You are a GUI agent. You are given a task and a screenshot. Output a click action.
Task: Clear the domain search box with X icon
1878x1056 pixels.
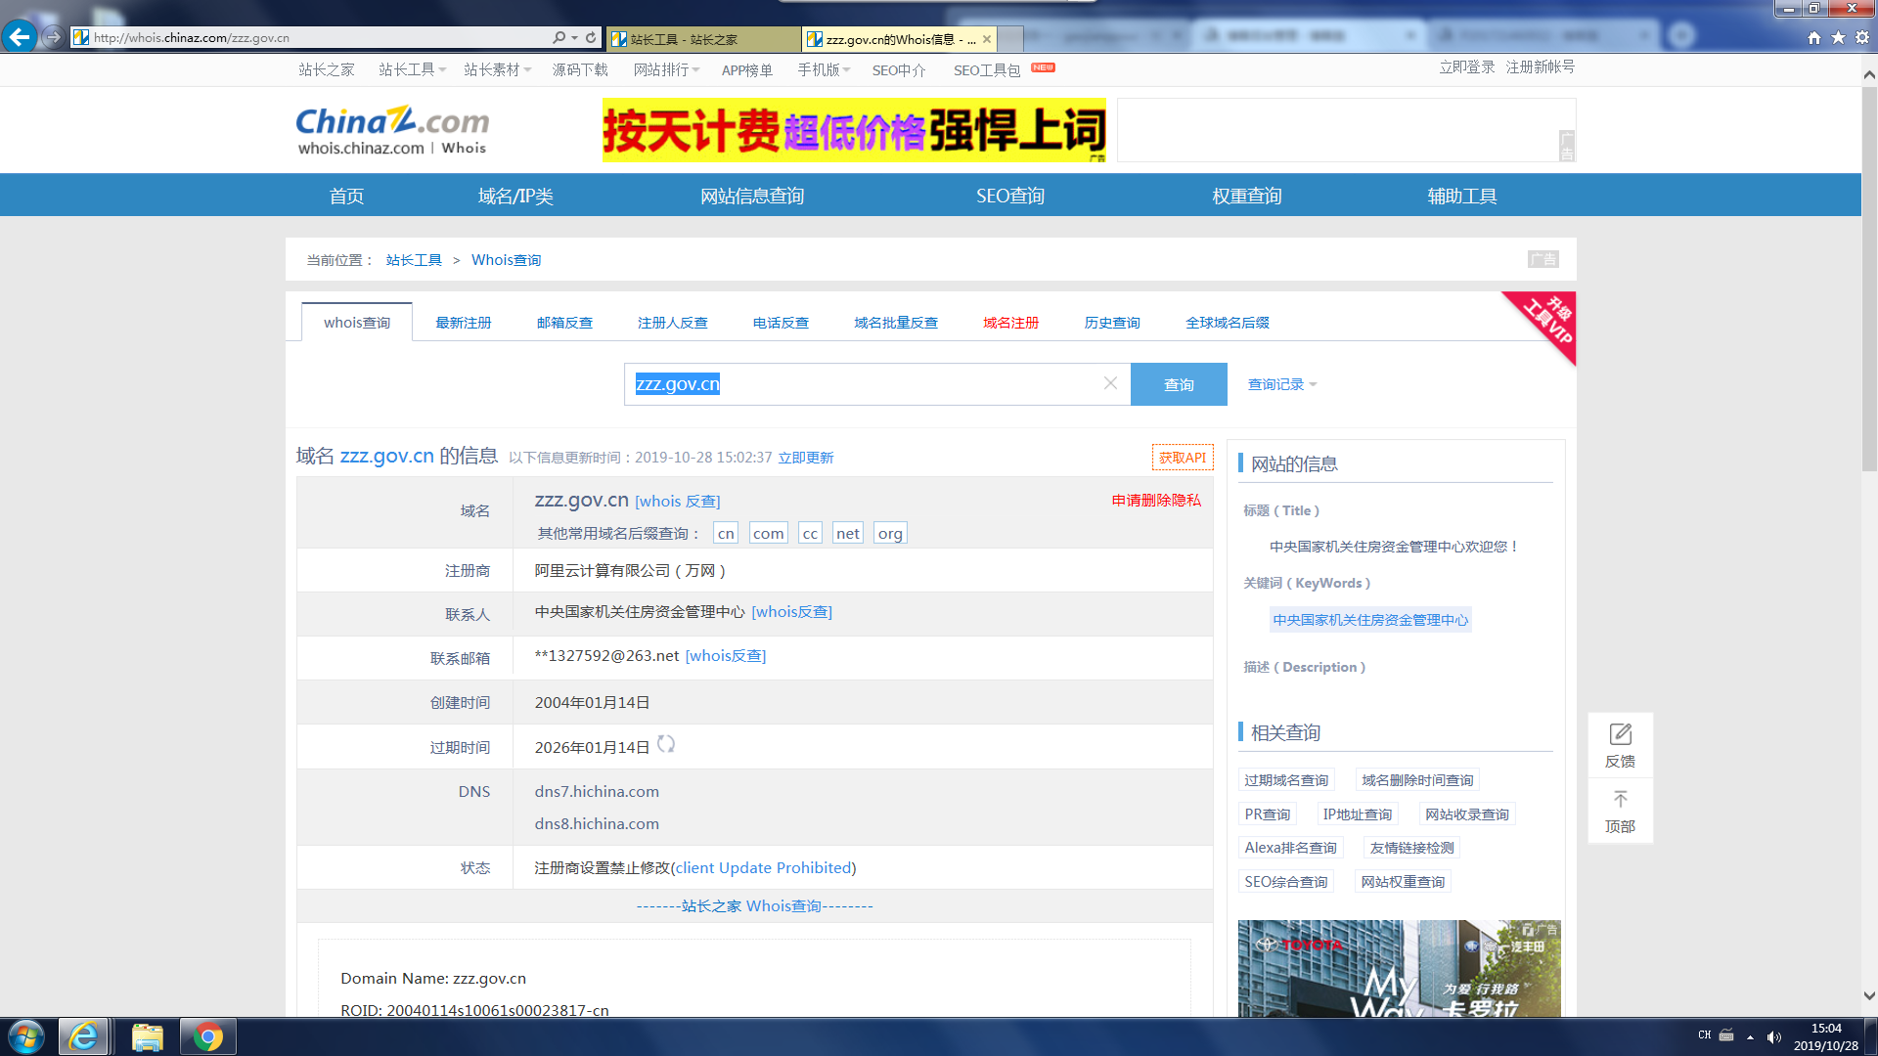(1110, 383)
